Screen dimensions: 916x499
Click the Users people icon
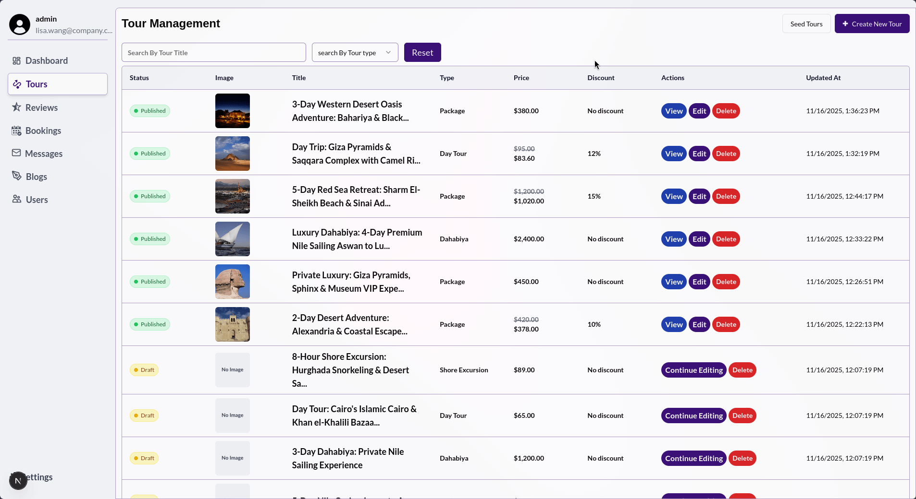click(17, 199)
